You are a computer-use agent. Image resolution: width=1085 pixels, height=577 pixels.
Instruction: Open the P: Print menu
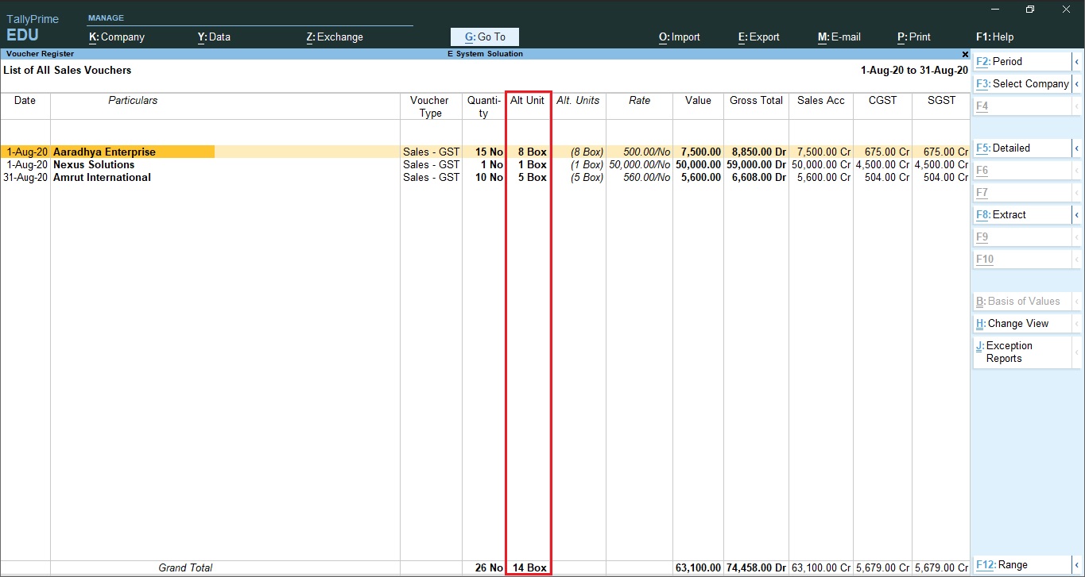point(914,37)
